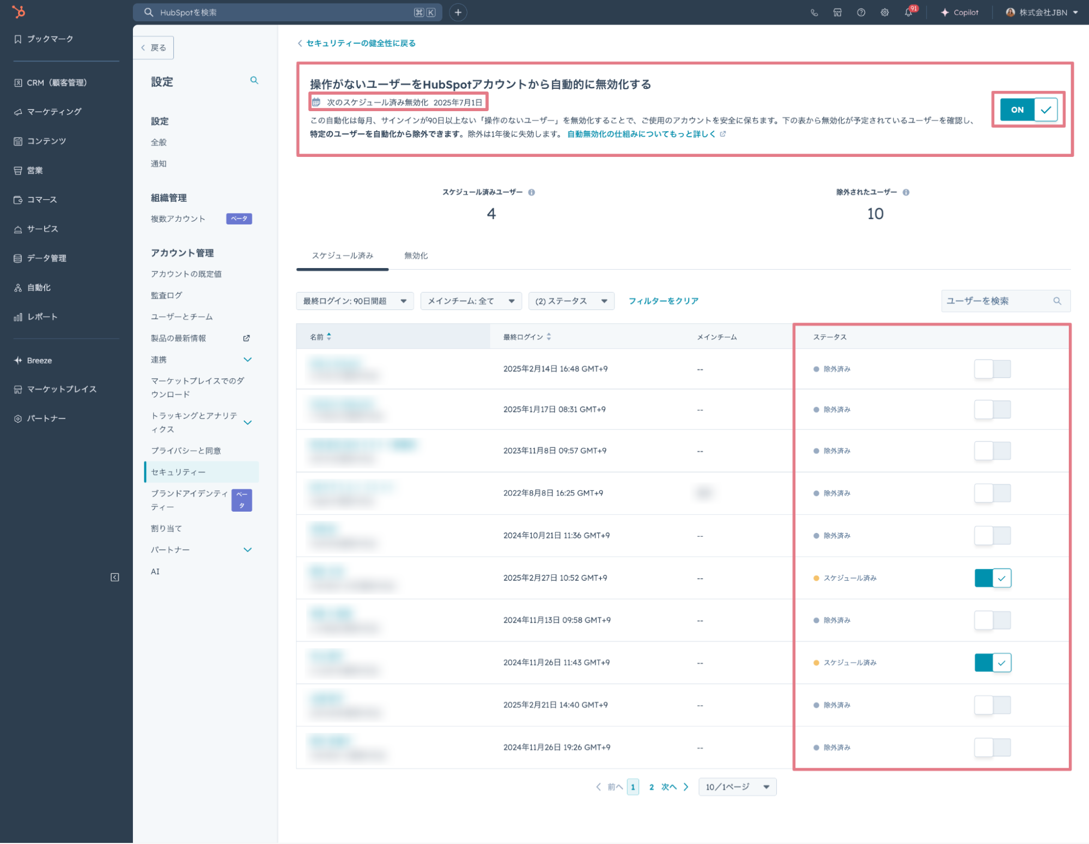Screen dimensions: 1089x844
Task: Switch to the 無効化 tab
Action: point(416,256)
